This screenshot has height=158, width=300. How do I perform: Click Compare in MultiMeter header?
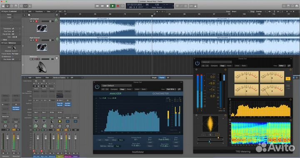tap(114, 89)
